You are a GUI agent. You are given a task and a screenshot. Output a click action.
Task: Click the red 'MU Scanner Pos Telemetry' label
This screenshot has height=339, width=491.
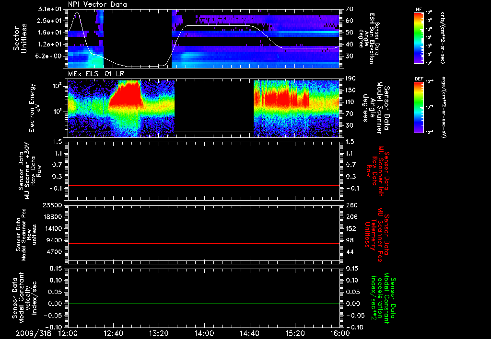tap(377, 234)
